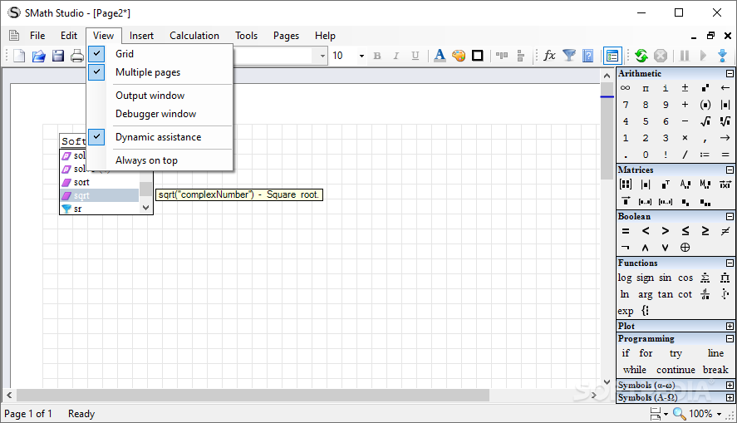Insert the square root operator

(x=705, y=121)
